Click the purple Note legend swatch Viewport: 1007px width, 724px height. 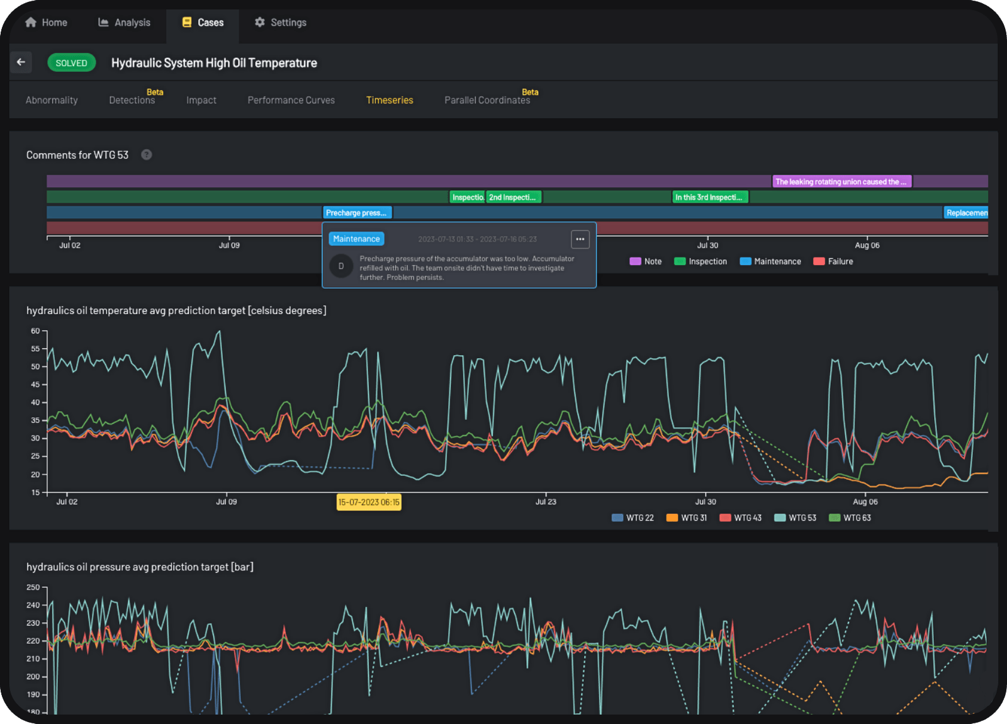tap(636, 261)
